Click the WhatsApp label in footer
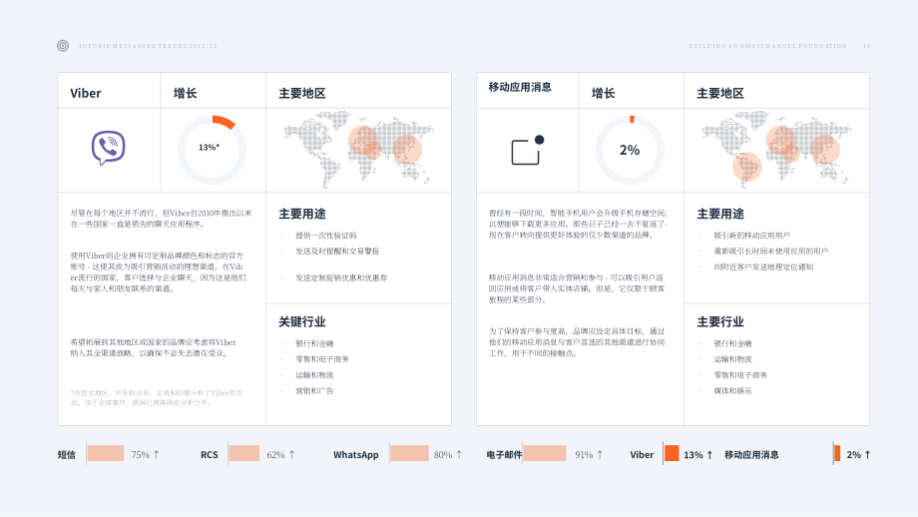The image size is (918, 517). (356, 455)
